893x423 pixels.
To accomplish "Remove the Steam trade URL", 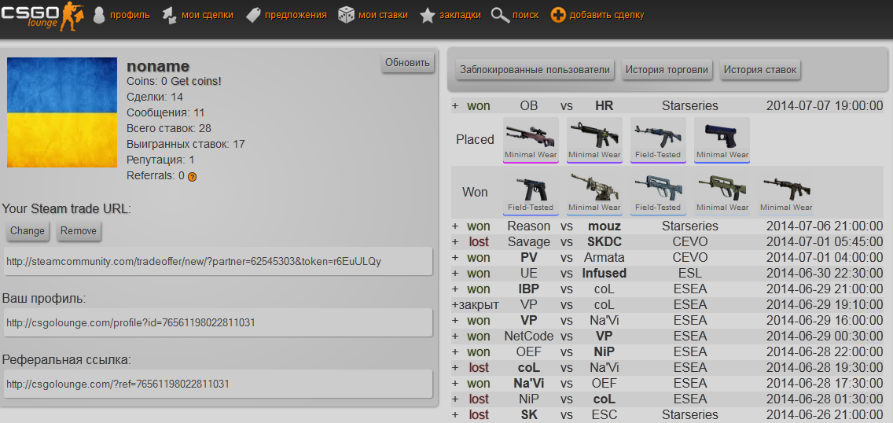I will [x=79, y=230].
